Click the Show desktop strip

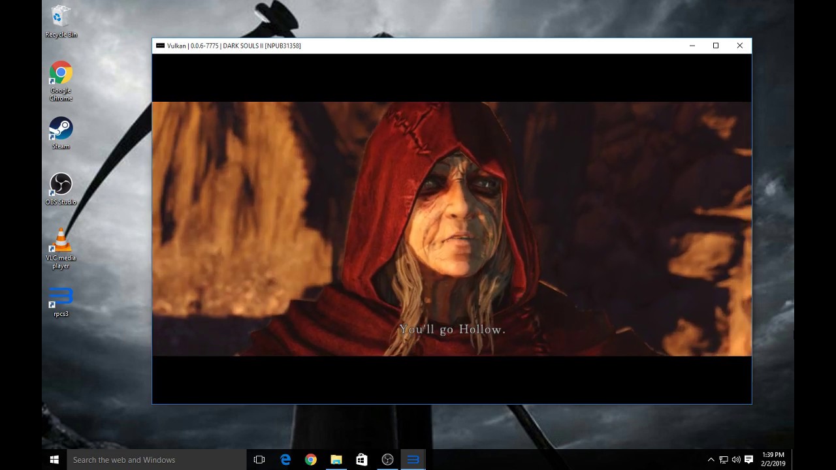pos(792,460)
